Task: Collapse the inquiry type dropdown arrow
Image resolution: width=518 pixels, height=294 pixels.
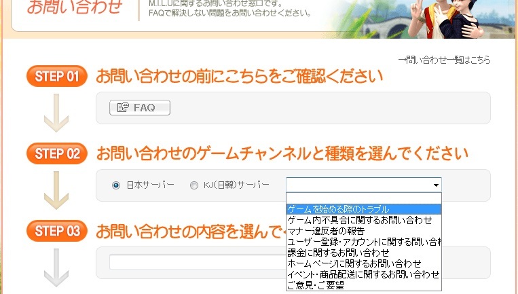Action: [x=435, y=185]
